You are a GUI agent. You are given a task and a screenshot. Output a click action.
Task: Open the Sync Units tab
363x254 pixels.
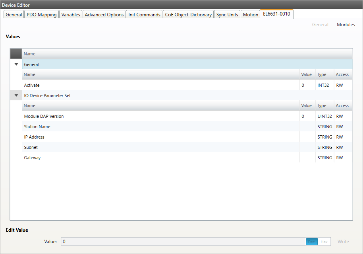[x=227, y=15]
